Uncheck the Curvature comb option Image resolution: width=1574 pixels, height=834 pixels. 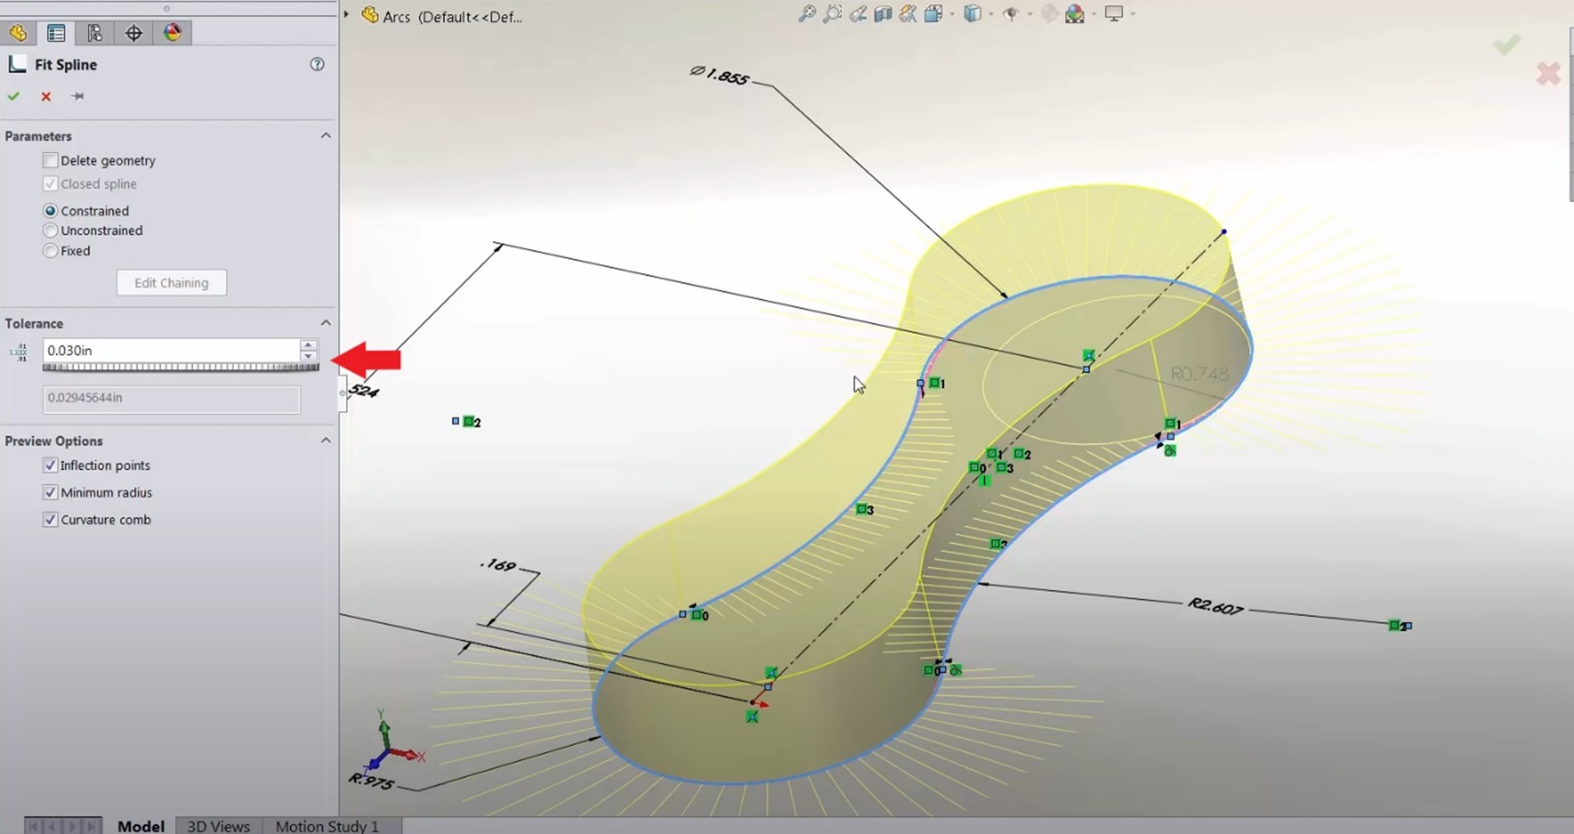click(50, 520)
